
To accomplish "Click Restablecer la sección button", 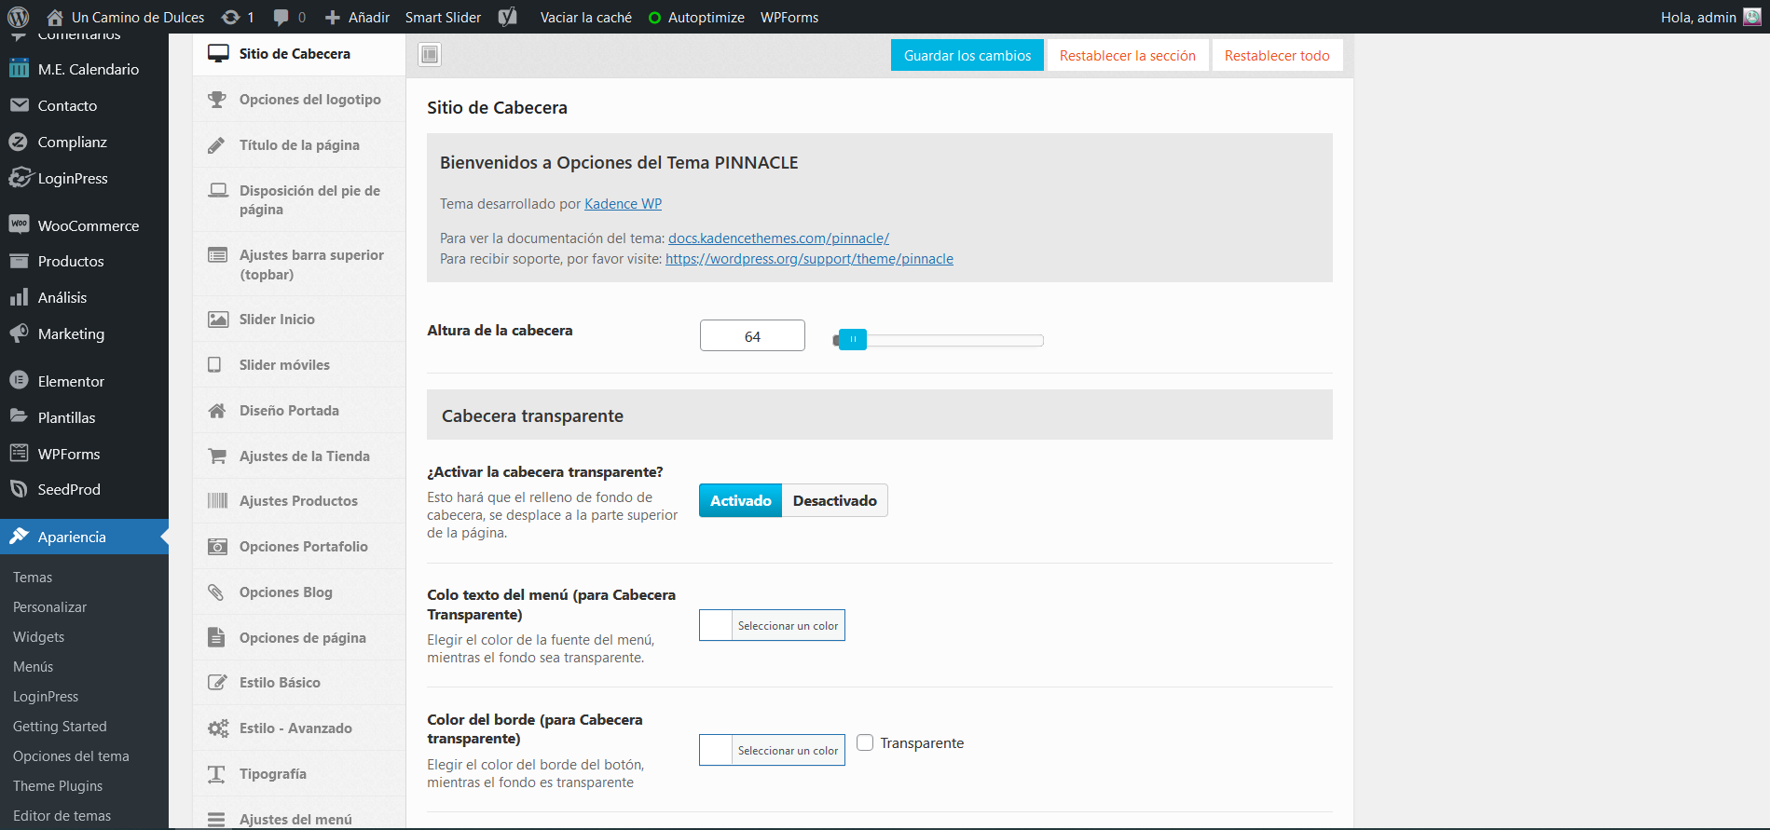I will click(x=1128, y=55).
